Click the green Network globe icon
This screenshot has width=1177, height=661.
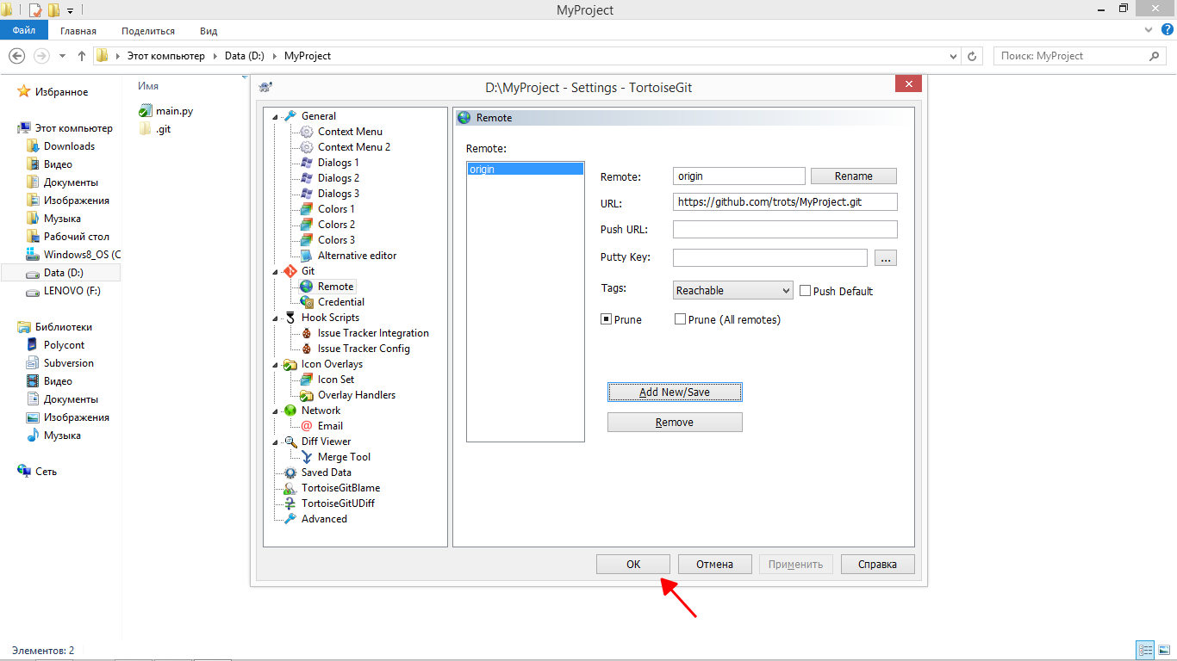point(290,411)
